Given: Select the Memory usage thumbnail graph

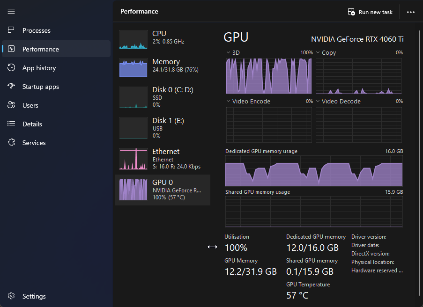Looking at the screenshot, I should click(x=134, y=68).
